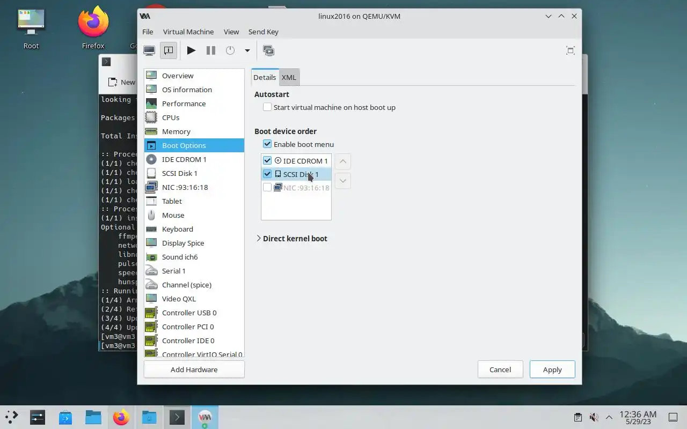Click muted volume tray icon

(x=594, y=417)
